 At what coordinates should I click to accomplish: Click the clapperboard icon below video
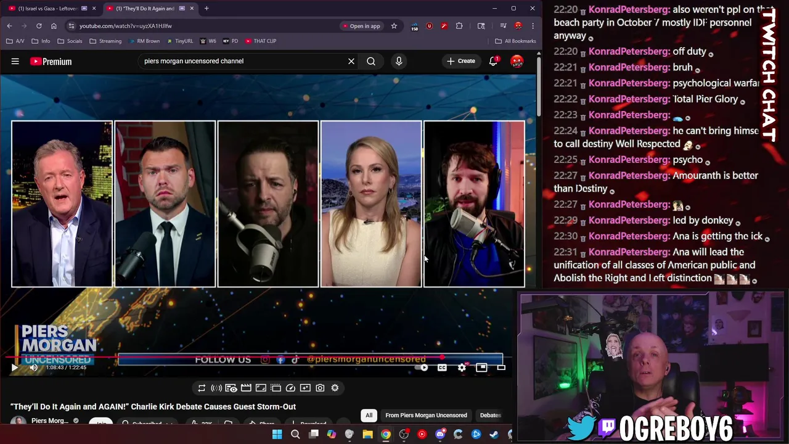pos(246,388)
